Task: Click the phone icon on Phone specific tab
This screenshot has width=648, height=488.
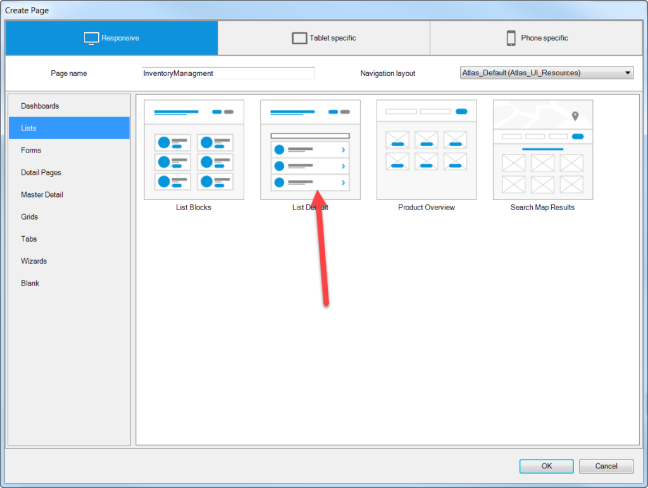Action: click(x=511, y=38)
